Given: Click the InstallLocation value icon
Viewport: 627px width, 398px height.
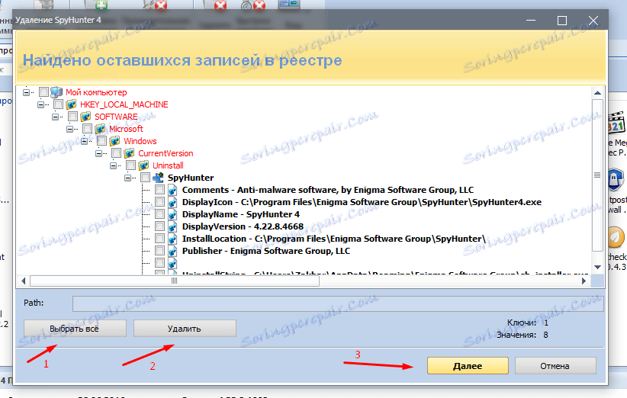Looking at the screenshot, I should coord(172,239).
